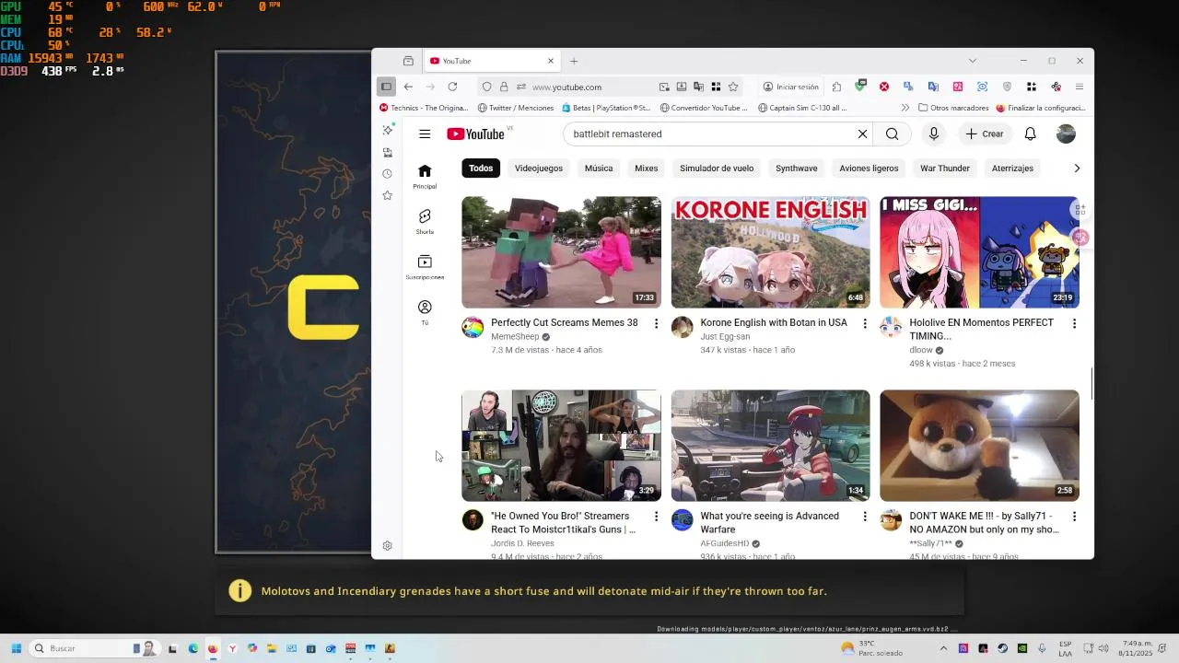Select the Música filter chip

(x=599, y=169)
